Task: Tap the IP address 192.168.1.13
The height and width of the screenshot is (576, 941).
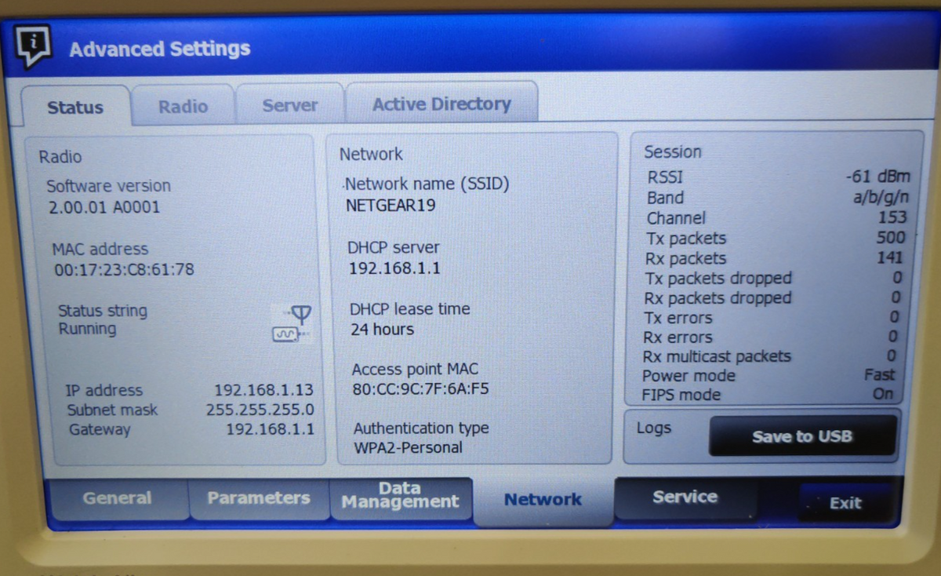Action: pos(263,390)
